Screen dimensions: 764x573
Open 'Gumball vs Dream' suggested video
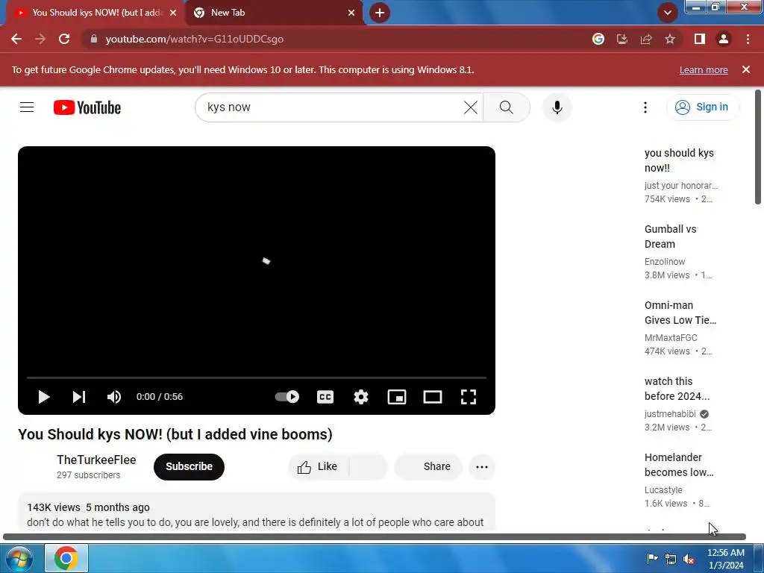coord(670,237)
